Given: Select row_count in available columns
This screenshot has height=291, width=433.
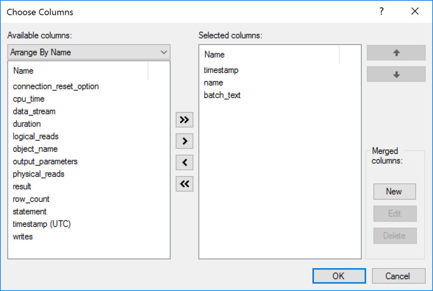Looking at the screenshot, I should 31,199.
